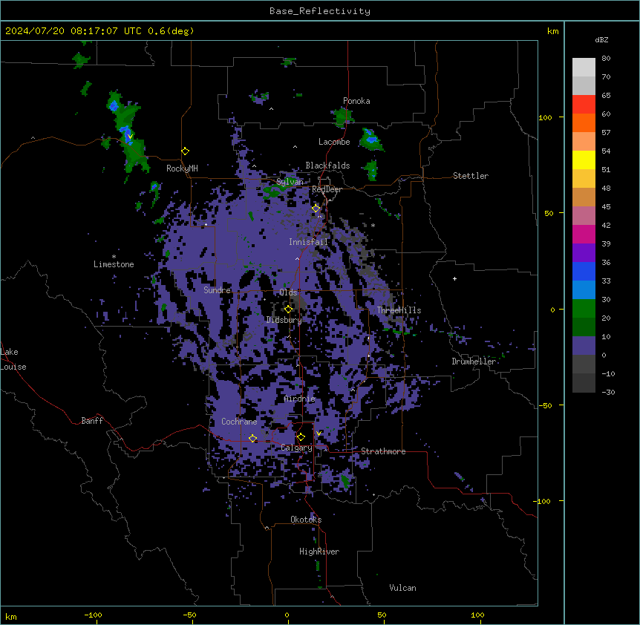
Task: Click the yellow station marker below RedDeer
Action: [x=316, y=209]
